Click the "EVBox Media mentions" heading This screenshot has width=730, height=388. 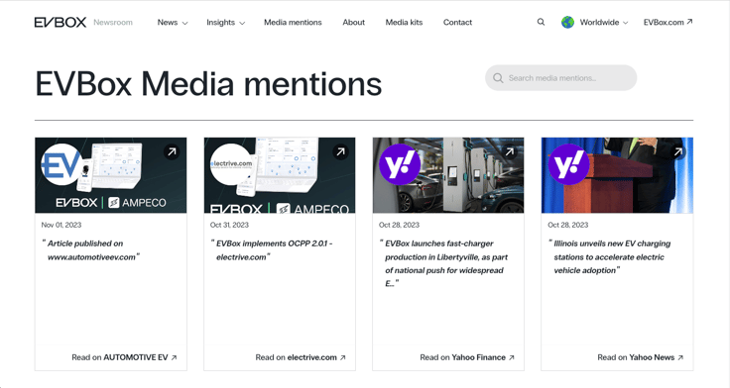tap(208, 84)
